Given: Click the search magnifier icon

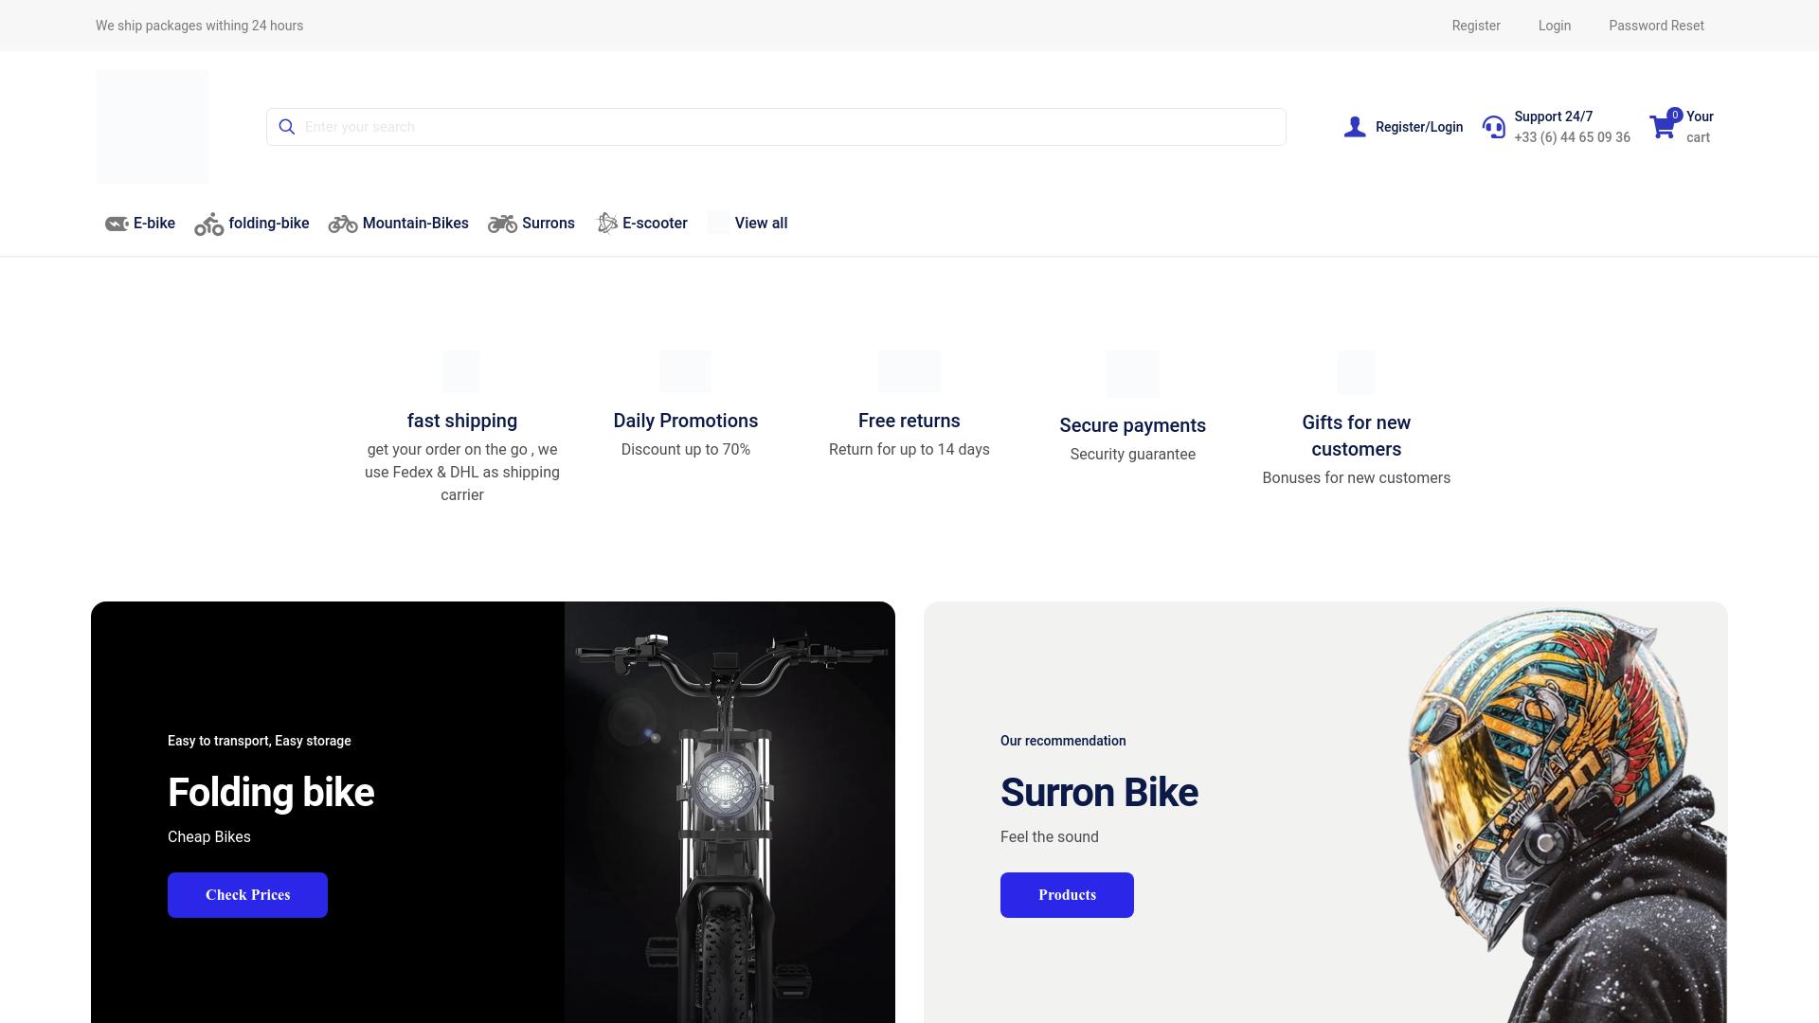Looking at the screenshot, I should (287, 127).
